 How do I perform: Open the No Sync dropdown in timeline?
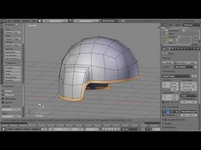pos(130,129)
